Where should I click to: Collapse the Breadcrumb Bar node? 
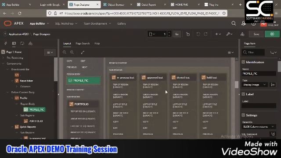(x=7, y=69)
